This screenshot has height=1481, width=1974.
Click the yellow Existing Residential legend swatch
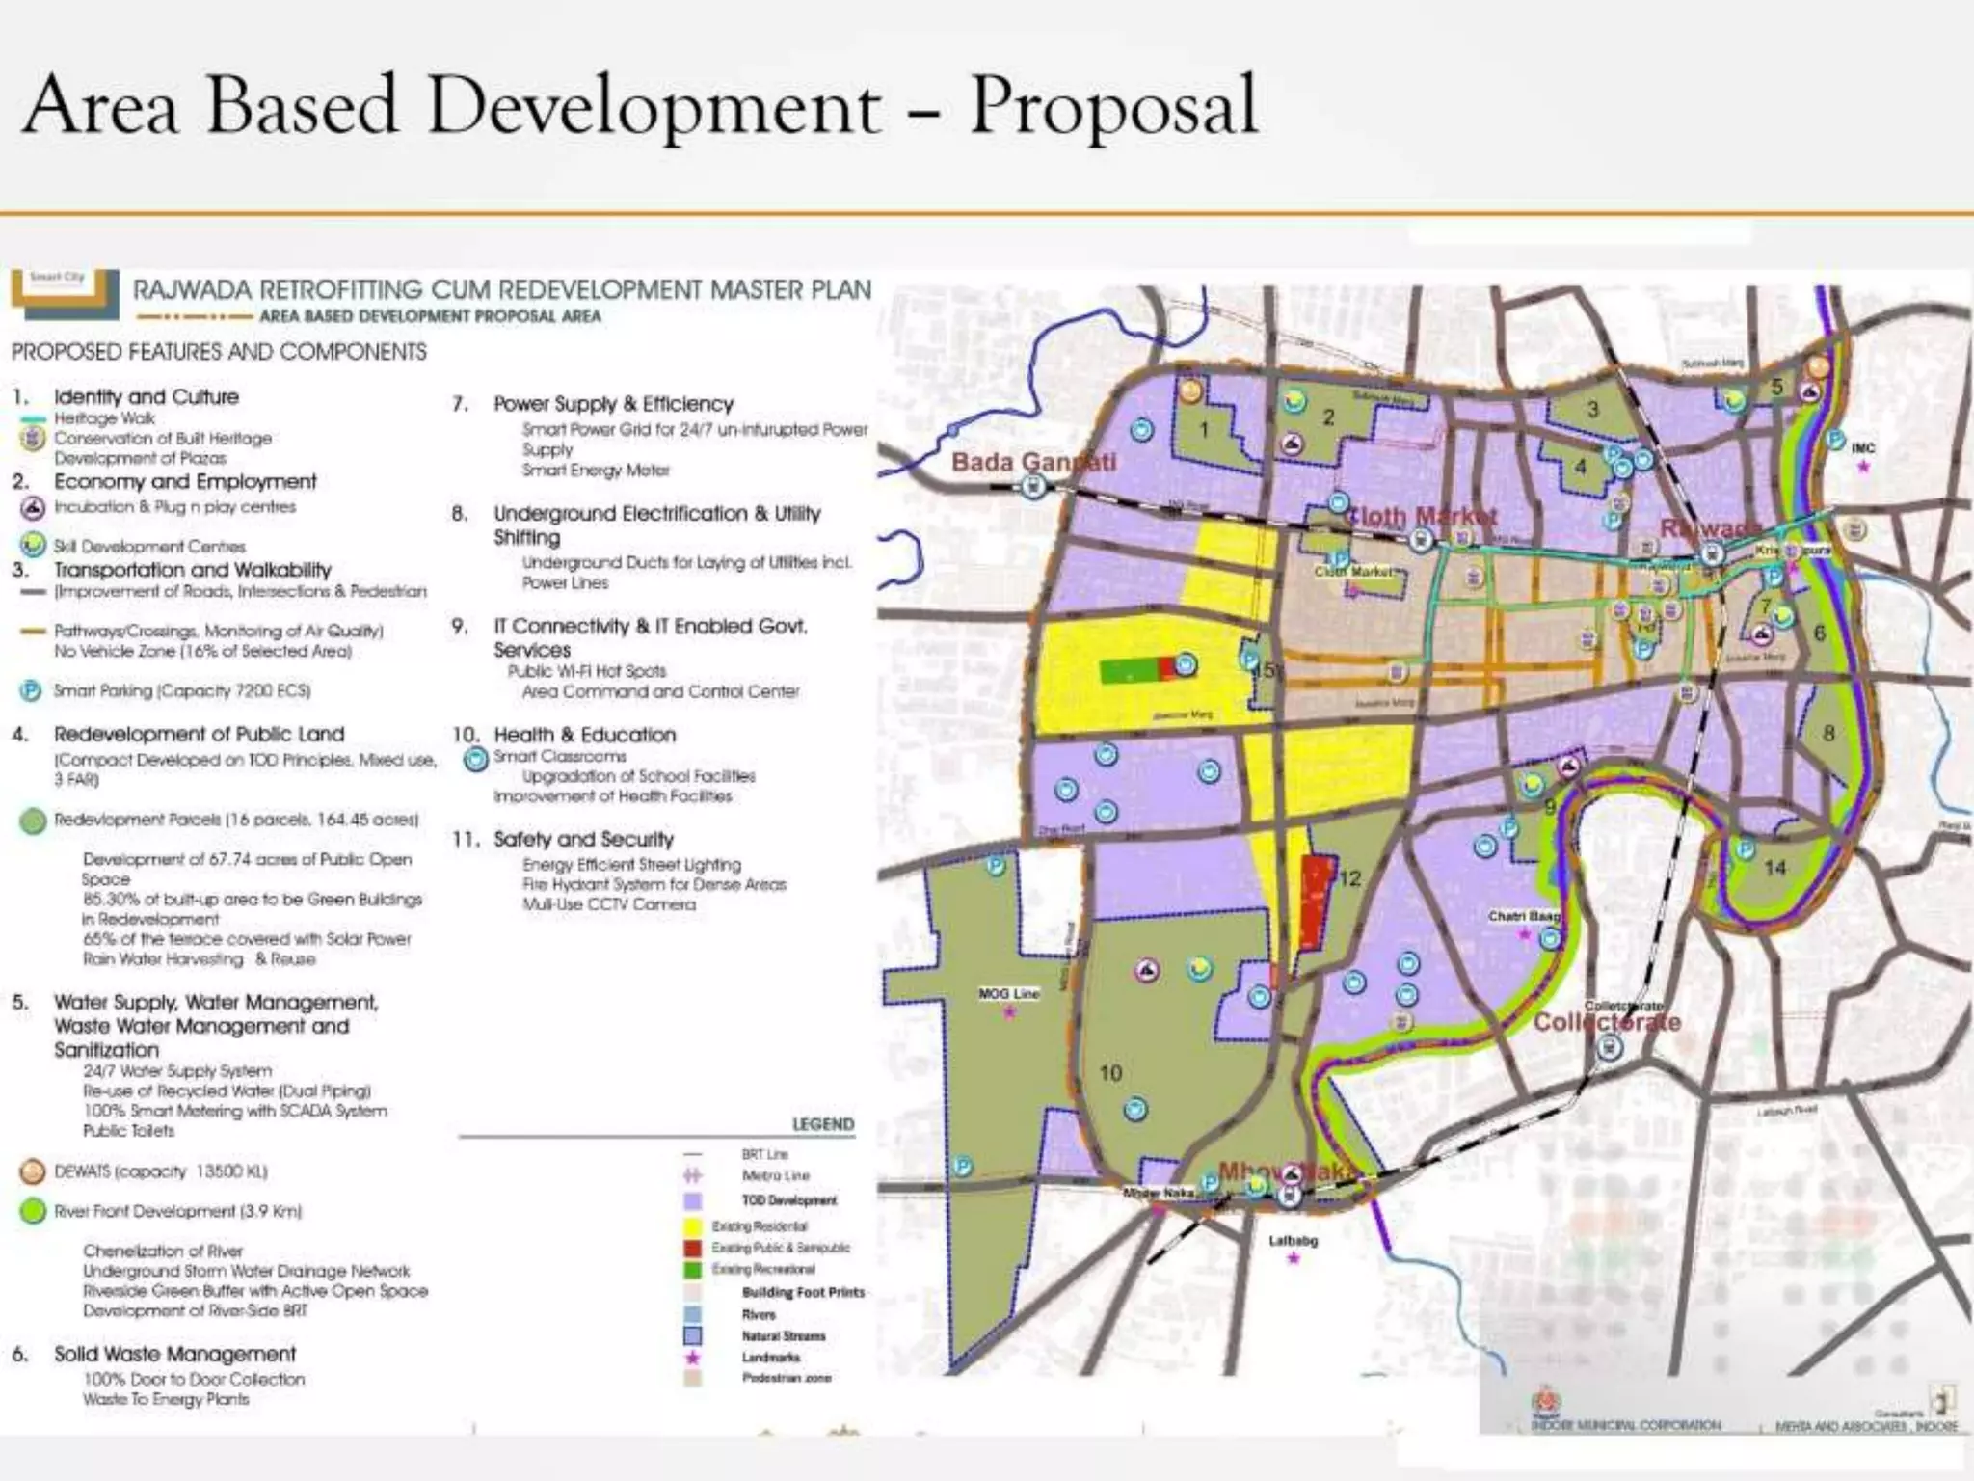692,1226
